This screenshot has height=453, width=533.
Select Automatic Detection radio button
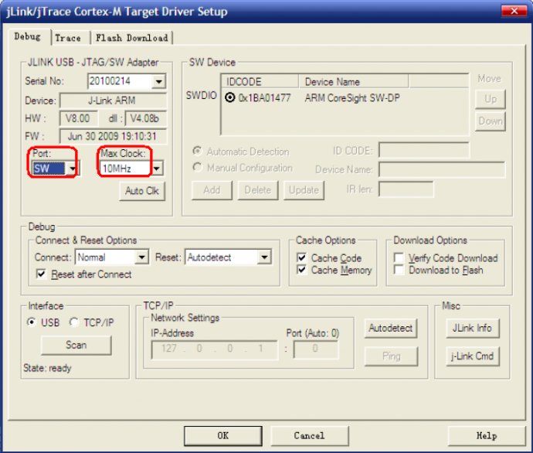197,151
